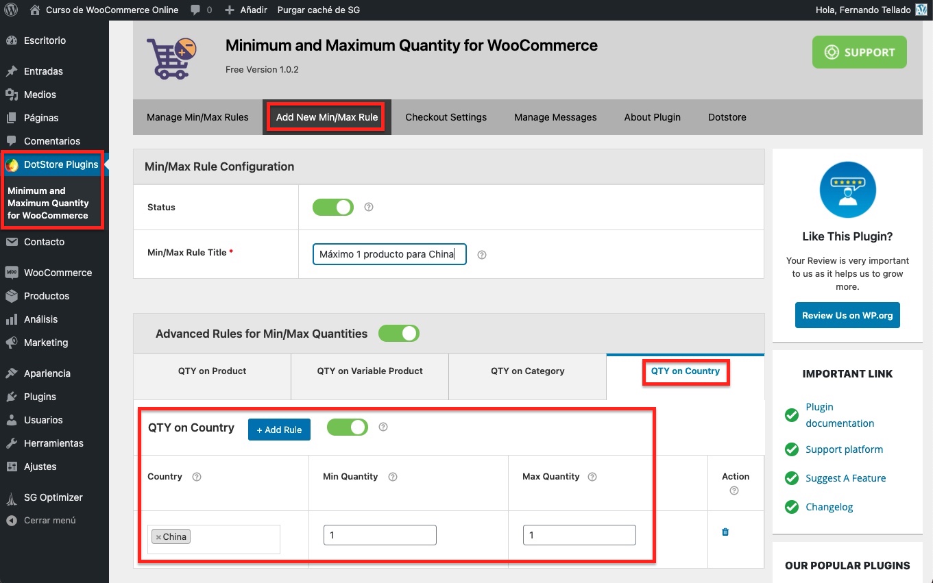The height and width of the screenshot is (583, 933).
Task: Open Plugin documentation link
Action: [x=840, y=415]
